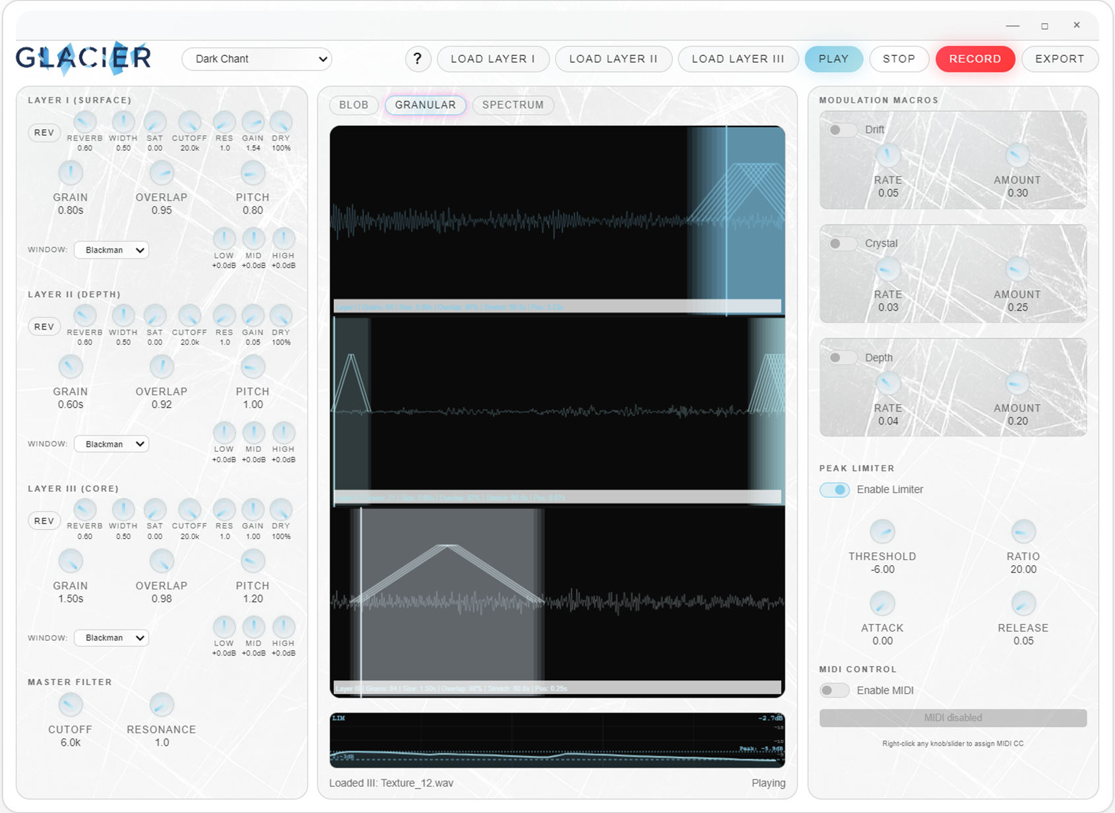Click the question mark help button

click(x=417, y=59)
